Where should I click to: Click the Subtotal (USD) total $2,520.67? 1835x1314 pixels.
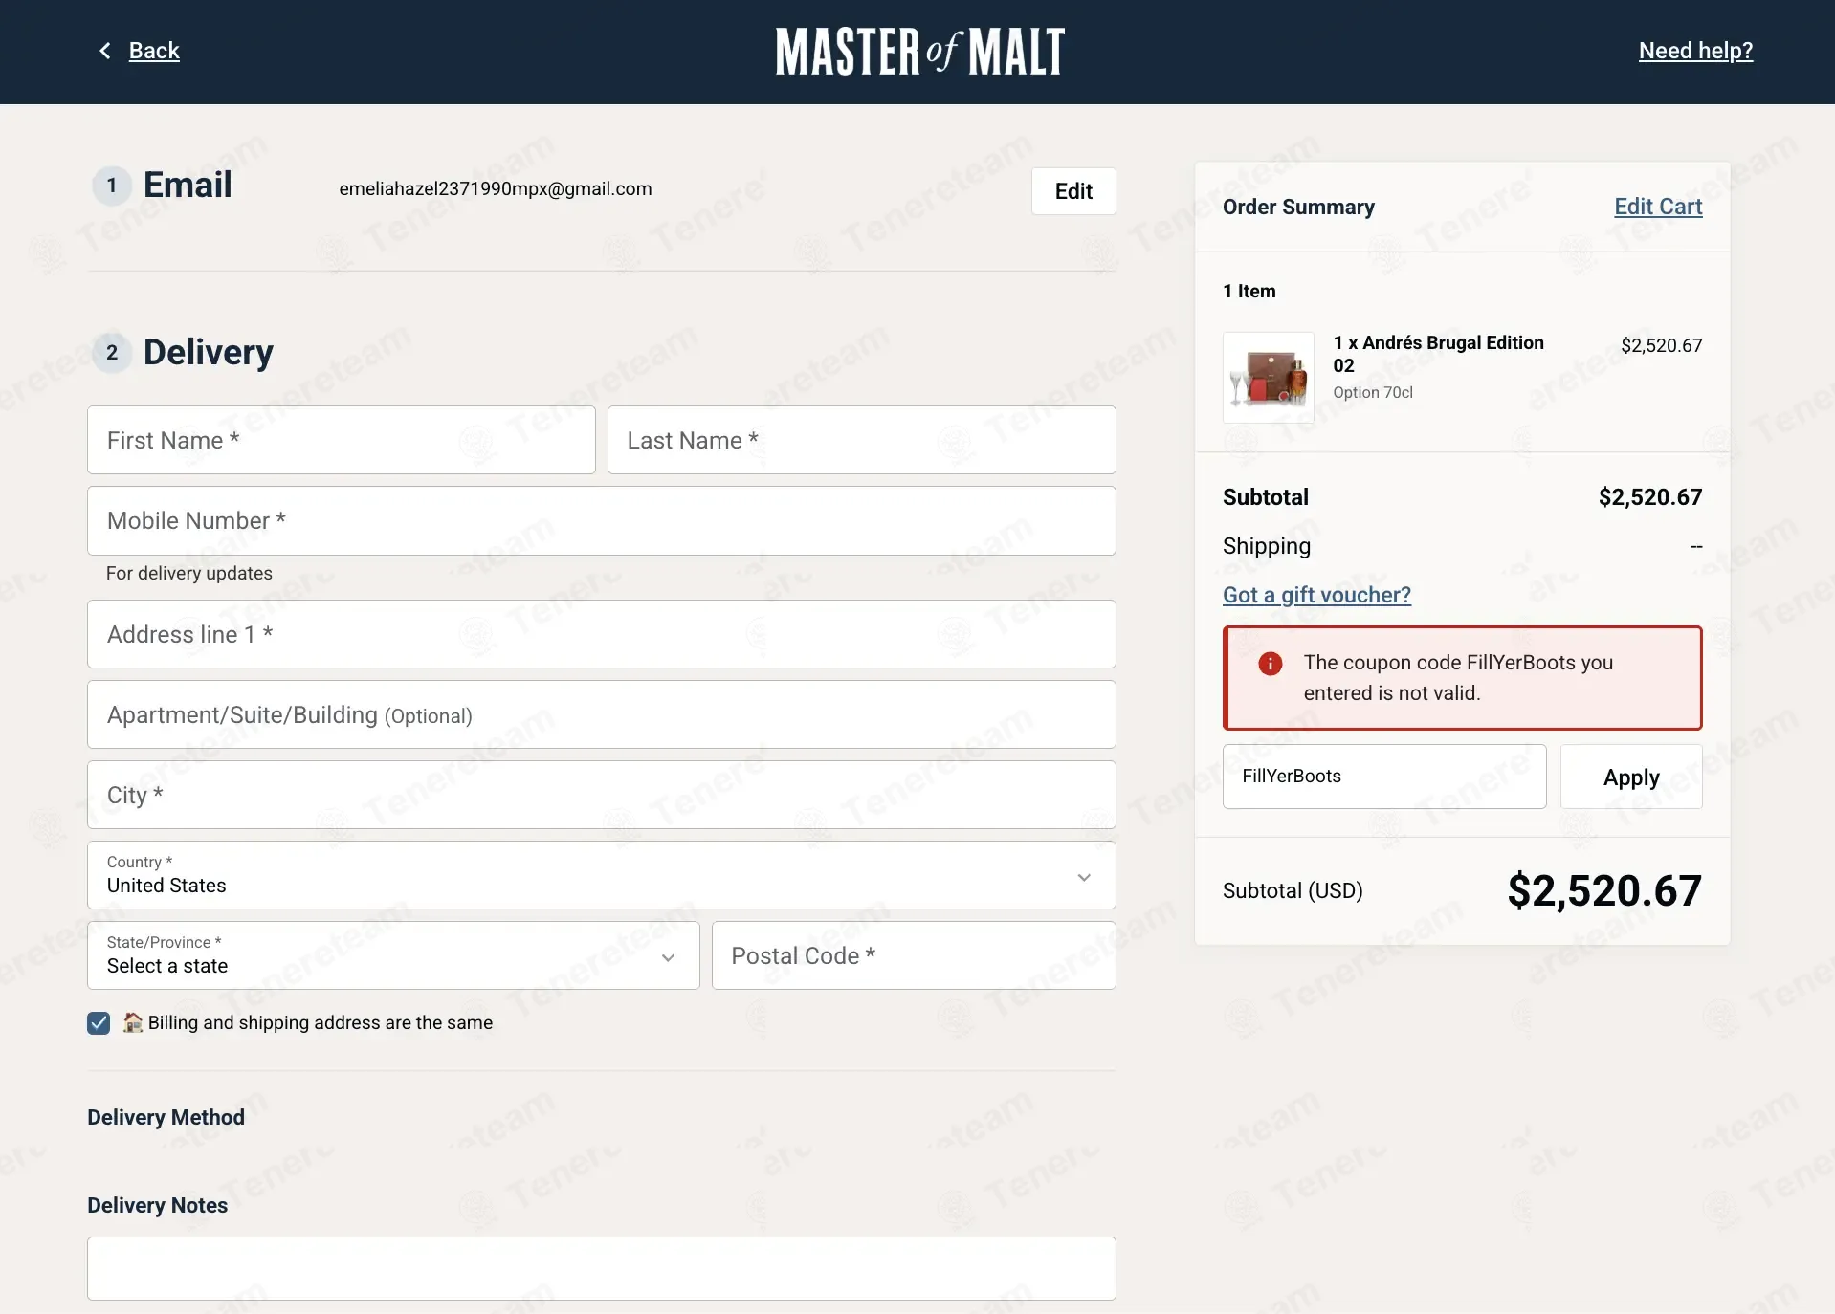[x=1604, y=891]
